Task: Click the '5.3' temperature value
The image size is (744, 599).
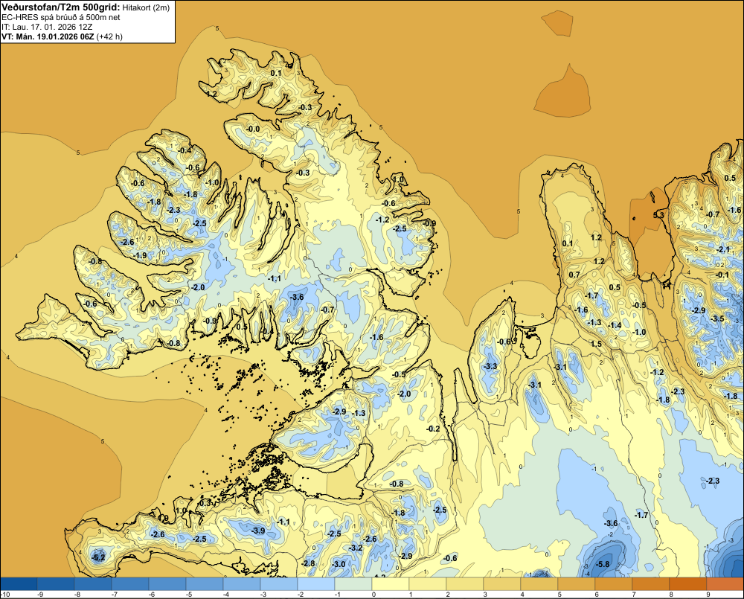Action: [x=658, y=215]
